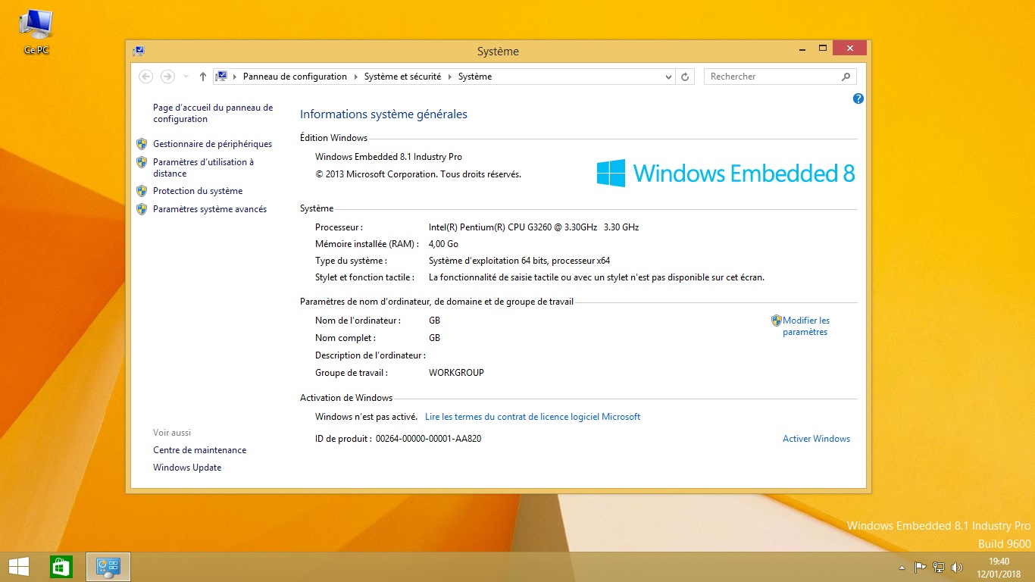The height and width of the screenshot is (582, 1035).
Task: Click the shield icon beside Modifier les paramètres
Action: 776,321
